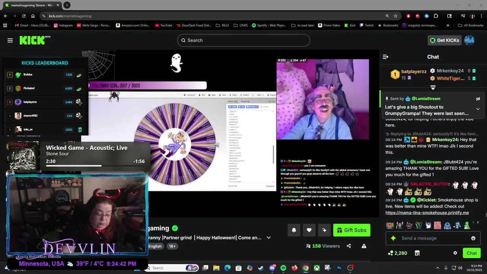Bookmark this page with the star
This screenshot has height=274, width=487.
[396, 16]
